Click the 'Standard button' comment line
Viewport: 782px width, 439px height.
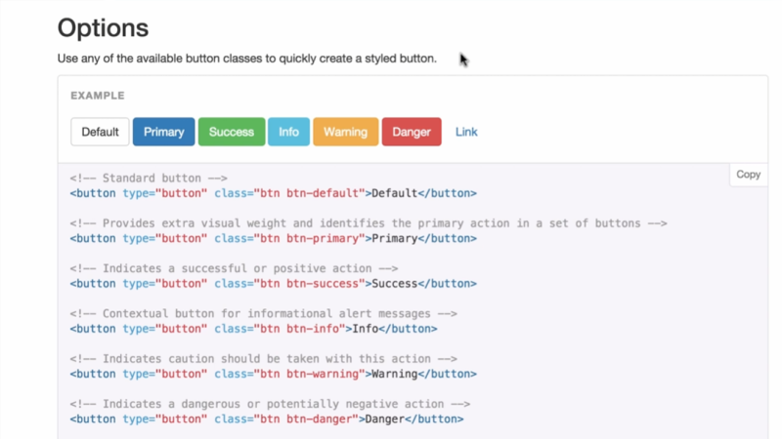149,179
